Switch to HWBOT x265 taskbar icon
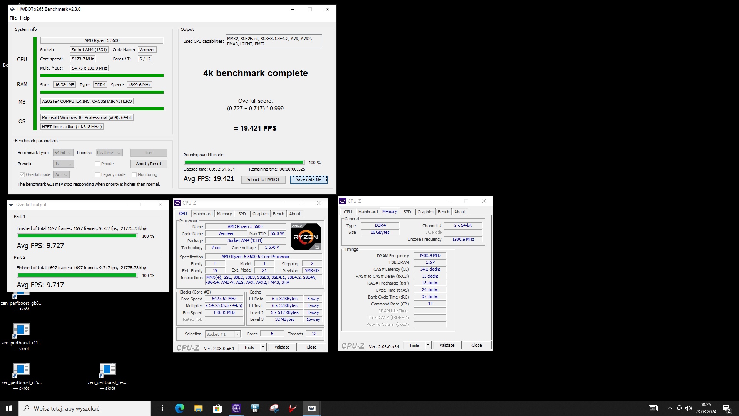 [312, 408]
